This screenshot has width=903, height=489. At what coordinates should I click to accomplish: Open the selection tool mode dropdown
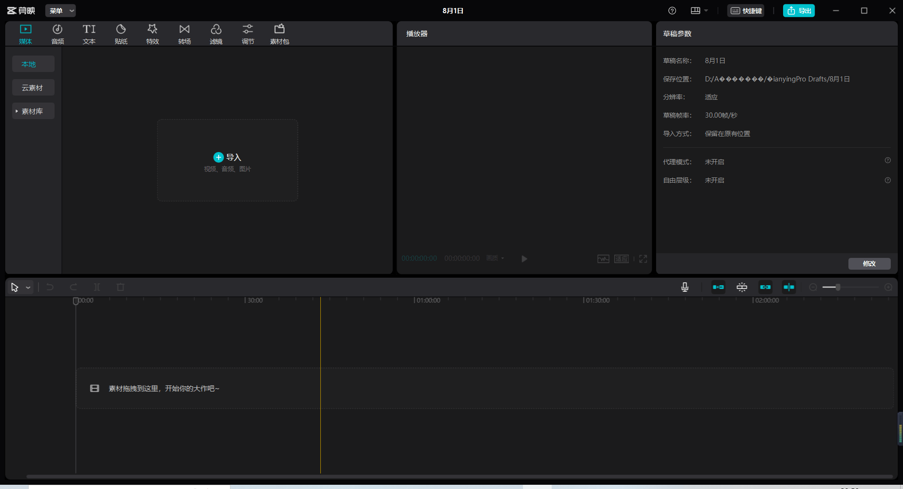28,288
